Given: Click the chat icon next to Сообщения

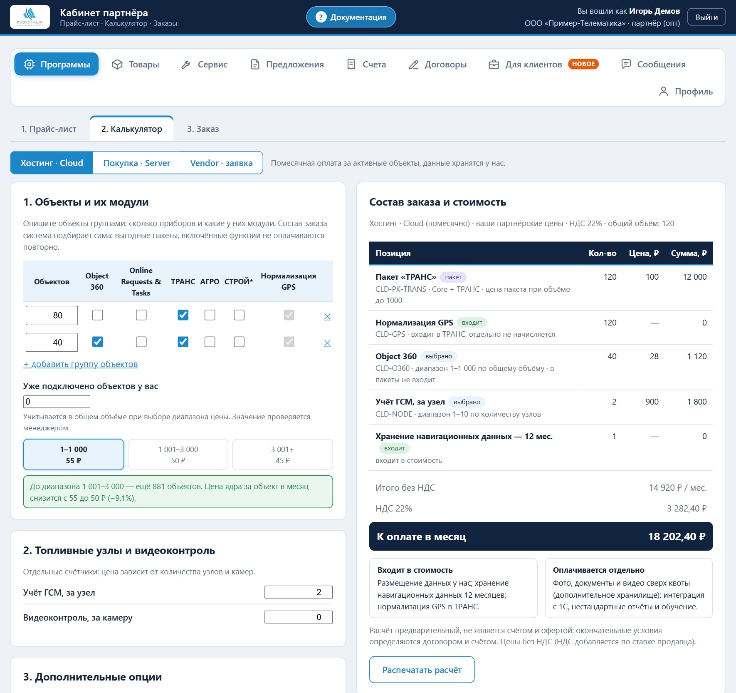Looking at the screenshot, I should (x=626, y=64).
